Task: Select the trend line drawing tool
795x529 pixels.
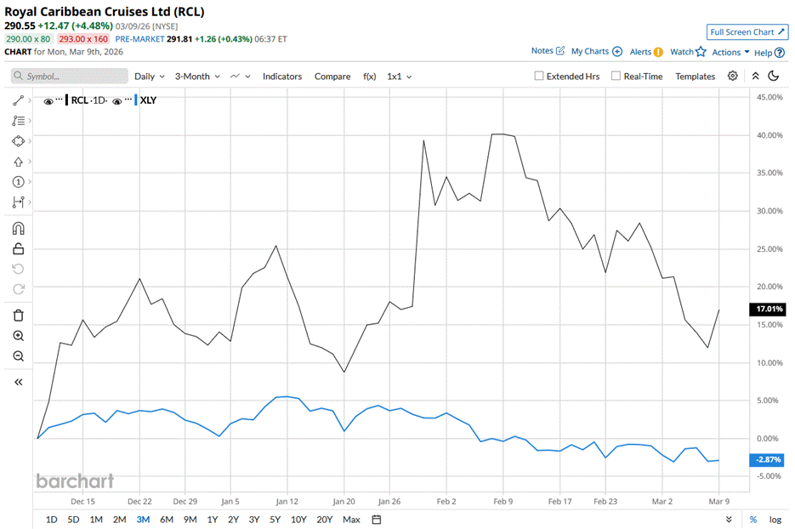Action: click(18, 100)
